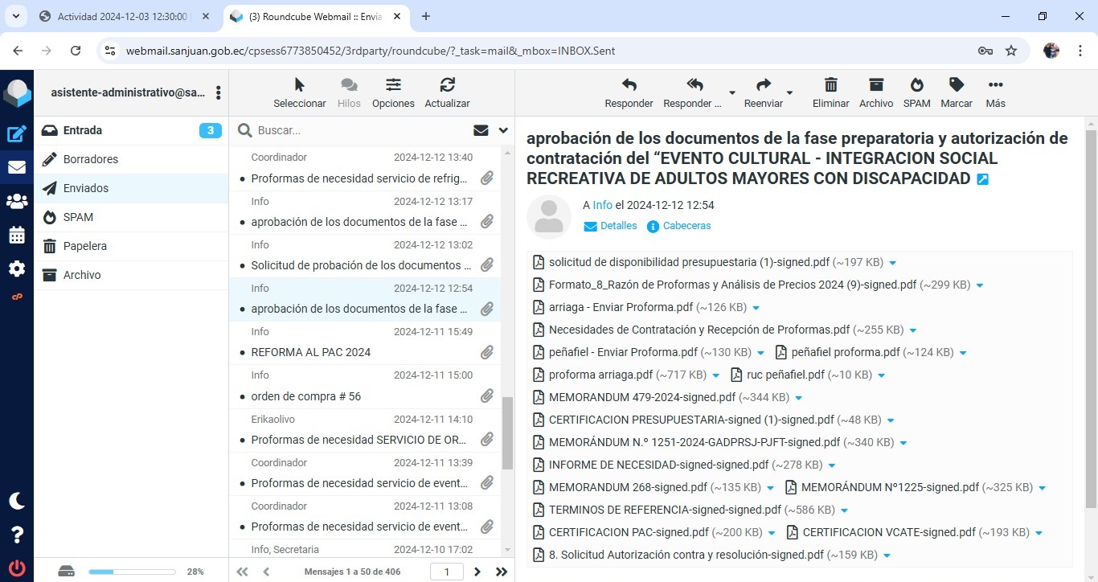1098x582 pixels.
Task: Click Actualizar refresh icon
Action: coord(447,85)
